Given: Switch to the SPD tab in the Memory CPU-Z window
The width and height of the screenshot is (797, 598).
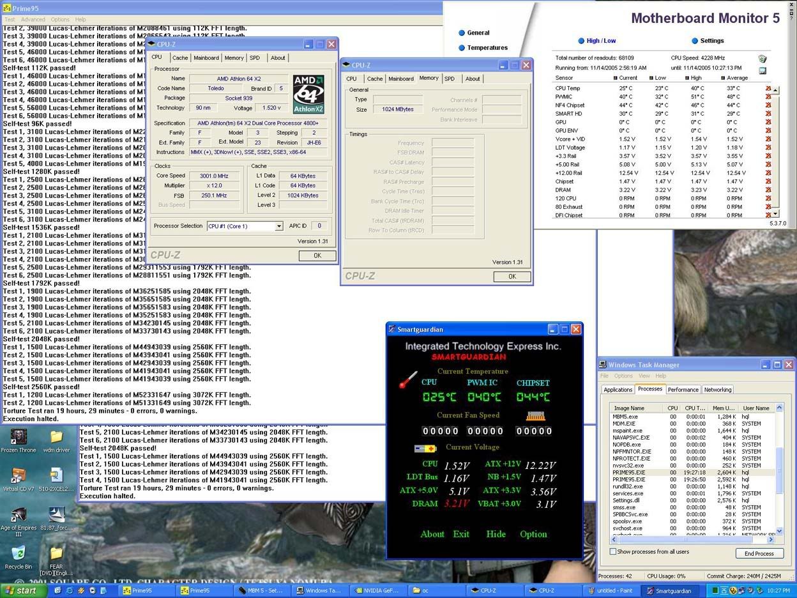Looking at the screenshot, I should pyautogui.click(x=450, y=79).
